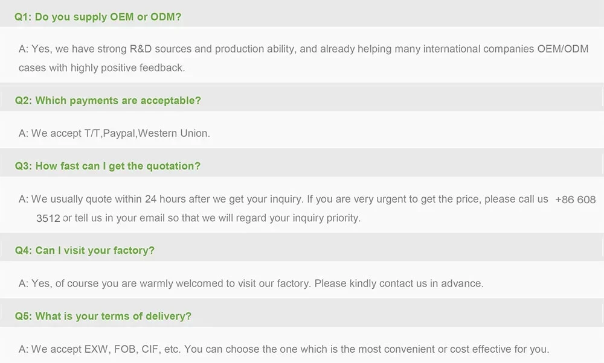This screenshot has height=363, width=604.
Task: Click 'OEM/ODM' in the Q1 answer text
Action: [x=562, y=49]
